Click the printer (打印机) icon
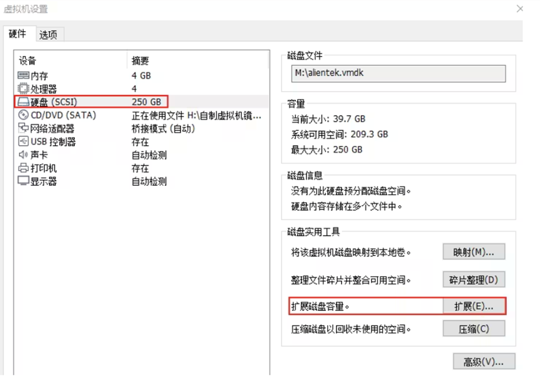 24,168
